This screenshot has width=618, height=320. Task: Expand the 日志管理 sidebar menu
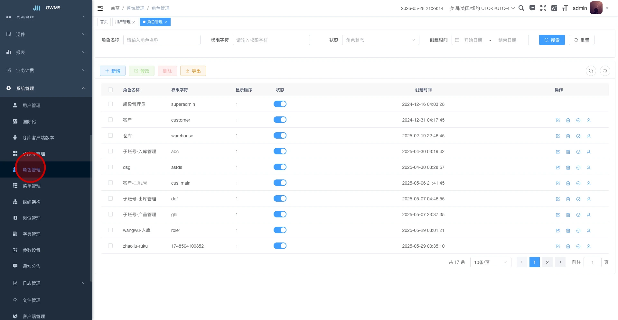coord(46,283)
